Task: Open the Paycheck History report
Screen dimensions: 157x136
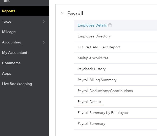Action: coord(91,69)
